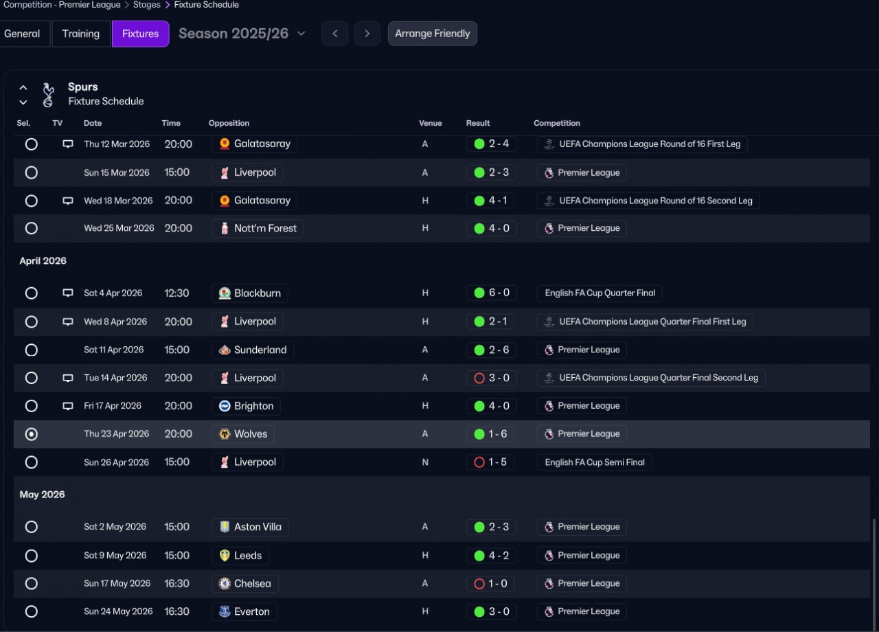Viewport: 879px width, 632px height.
Task: Click the down chevron beside Spurs
Action: pos(23,102)
